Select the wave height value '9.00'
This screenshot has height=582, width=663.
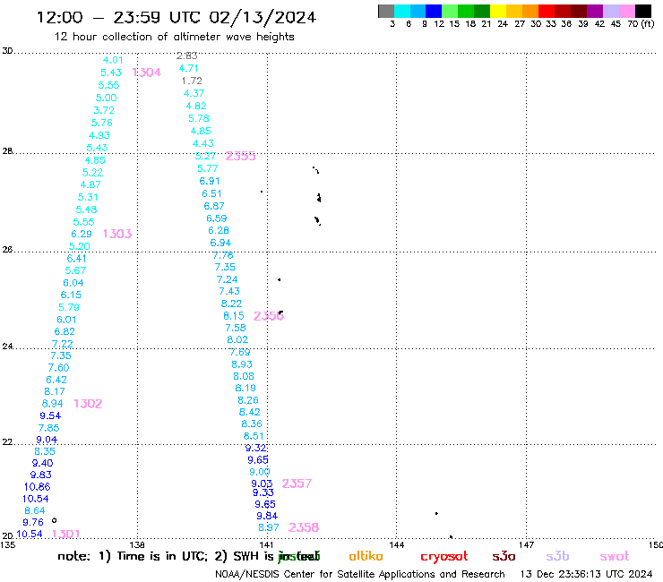click(260, 472)
